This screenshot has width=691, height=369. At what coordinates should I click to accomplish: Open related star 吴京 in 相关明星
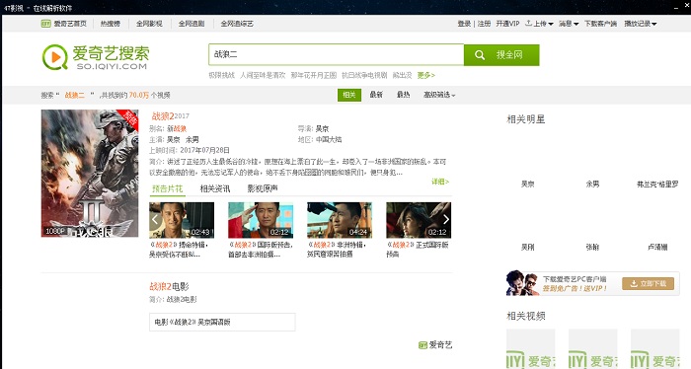528,184
